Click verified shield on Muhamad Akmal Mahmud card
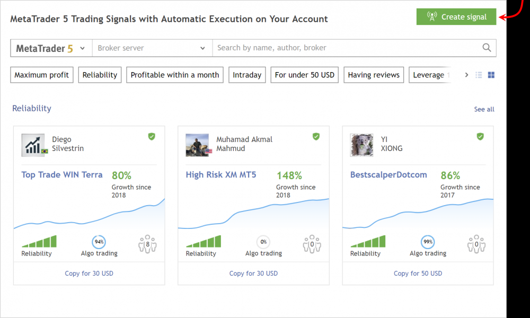This screenshot has height=318, width=530. pyautogui.click(x=316, y=137)
